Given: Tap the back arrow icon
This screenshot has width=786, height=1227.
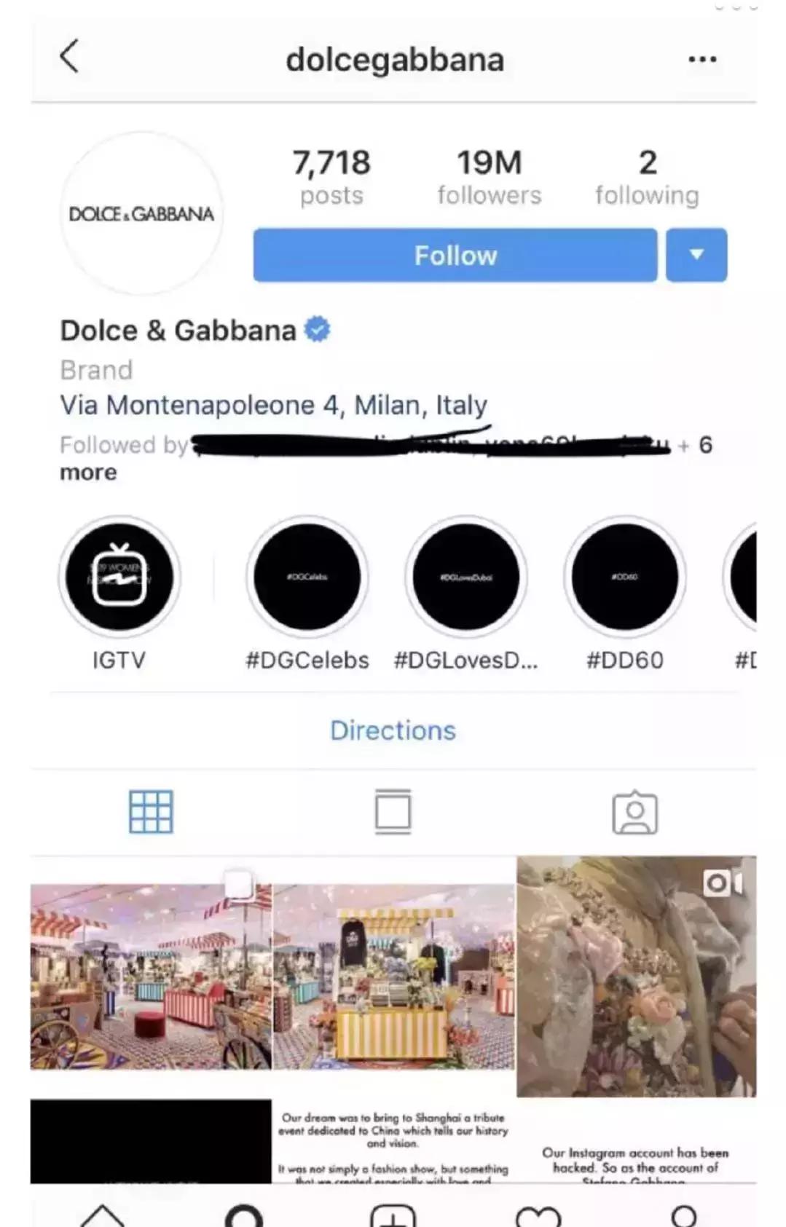Looking at the screenshot, I should pyautogui.click(x=69, y=57).
